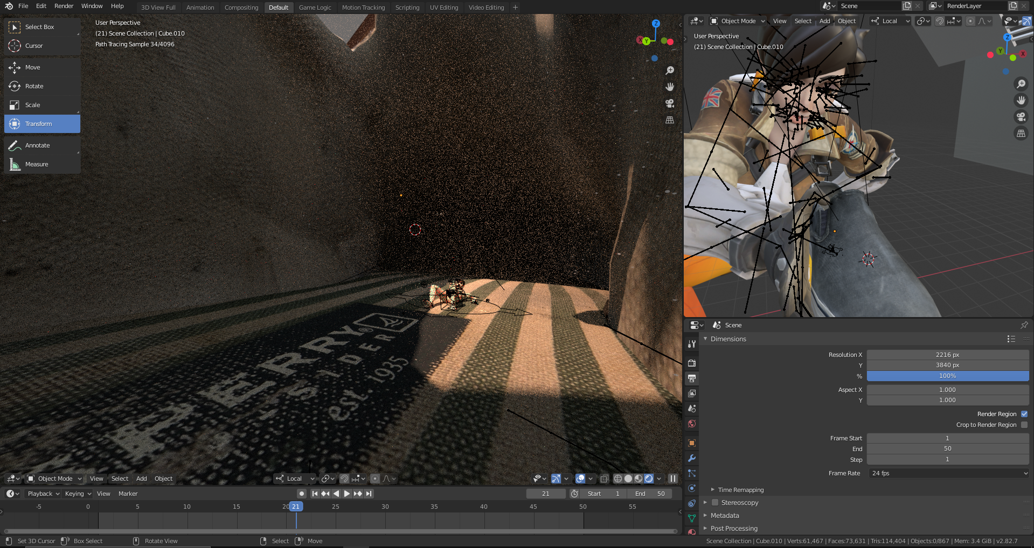Open Object Mode dropdown in left viewport
Image resolution: width=1034 pixels, height=548 pixels.
[x=54, y=479]
